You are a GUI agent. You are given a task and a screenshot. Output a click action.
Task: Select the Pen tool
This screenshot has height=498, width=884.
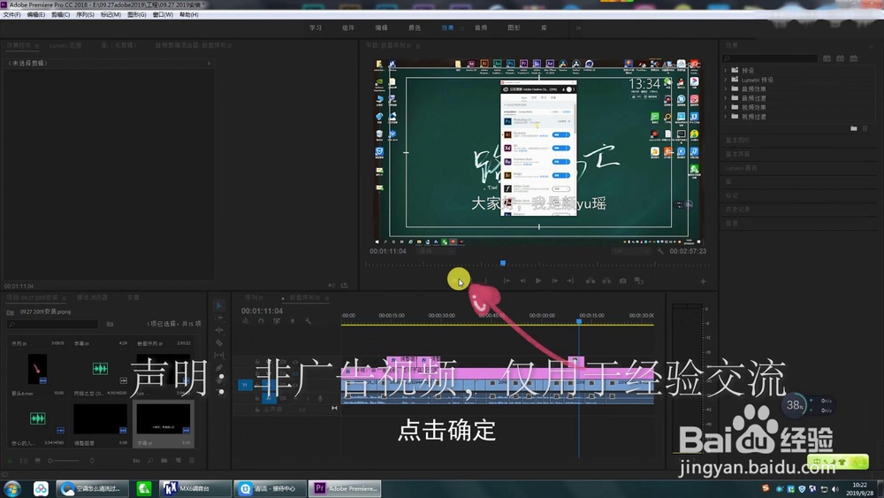[219, 367]
